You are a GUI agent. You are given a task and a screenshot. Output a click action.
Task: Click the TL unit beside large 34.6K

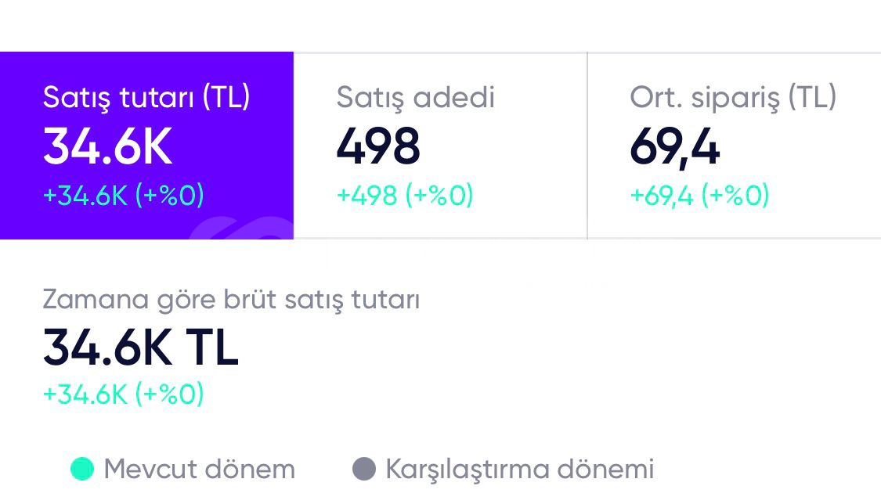211,347
